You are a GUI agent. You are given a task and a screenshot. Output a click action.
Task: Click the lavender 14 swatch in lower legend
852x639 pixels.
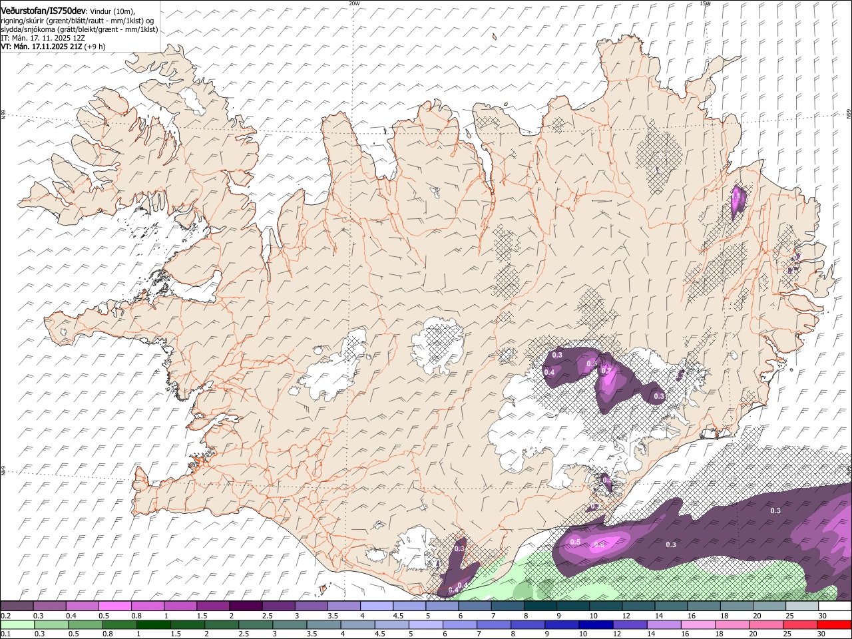(664, 624)
